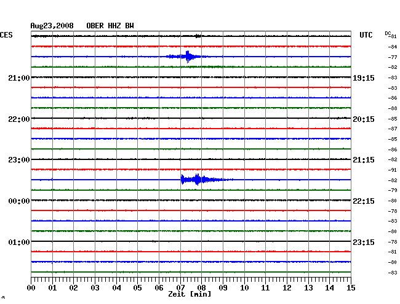Click the station label OBER HHZ BW
This screenshot has height=304, width=400.
pos(110,26)
